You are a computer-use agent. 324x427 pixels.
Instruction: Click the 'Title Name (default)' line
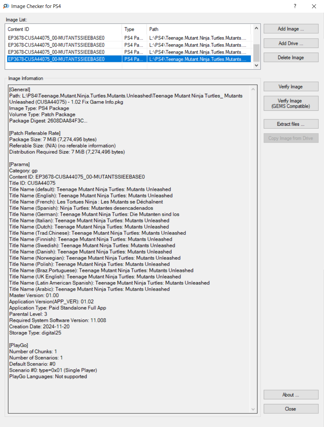[90, 189]
